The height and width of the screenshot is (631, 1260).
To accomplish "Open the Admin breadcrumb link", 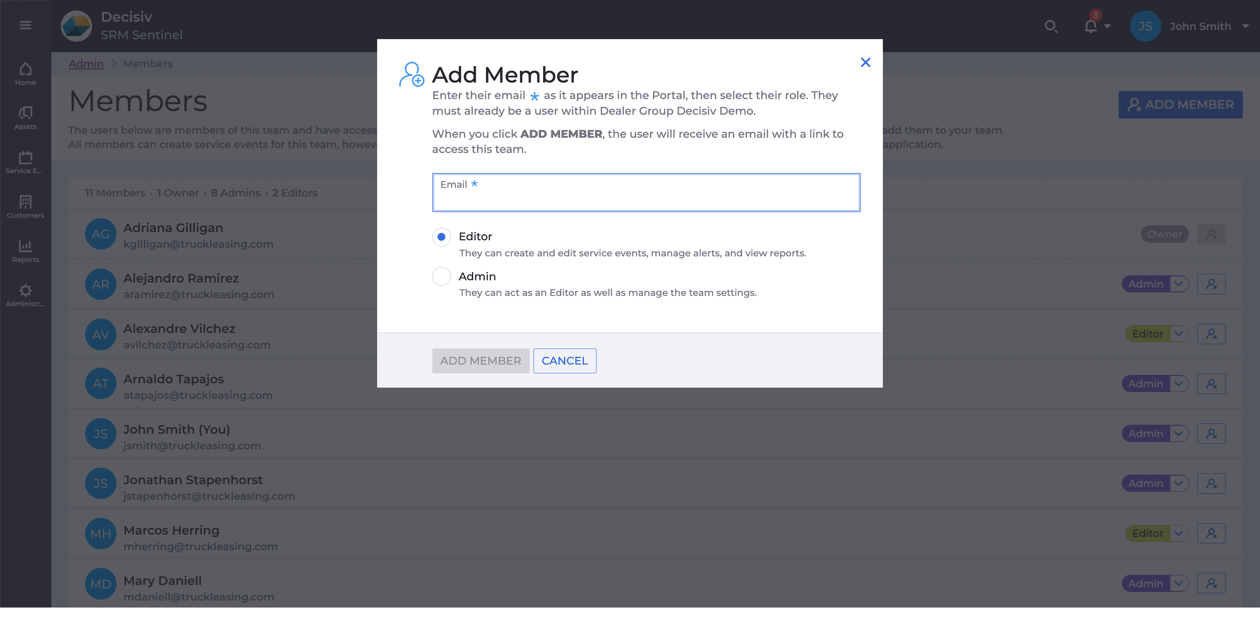I will pyautogui.click(x=86, y=63).
